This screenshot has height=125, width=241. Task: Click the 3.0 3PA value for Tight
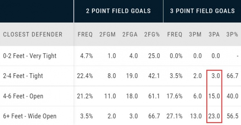coord(216,76)
